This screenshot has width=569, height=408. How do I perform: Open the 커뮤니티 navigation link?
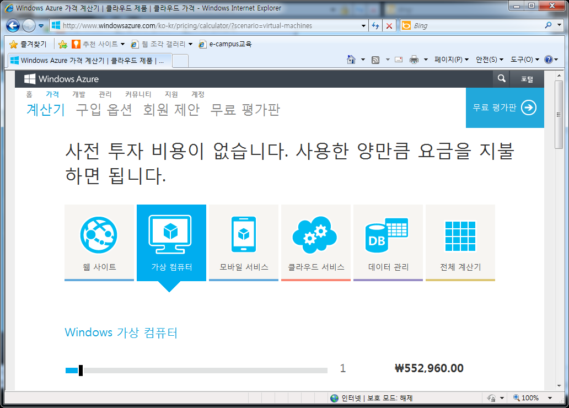[138, 94]
